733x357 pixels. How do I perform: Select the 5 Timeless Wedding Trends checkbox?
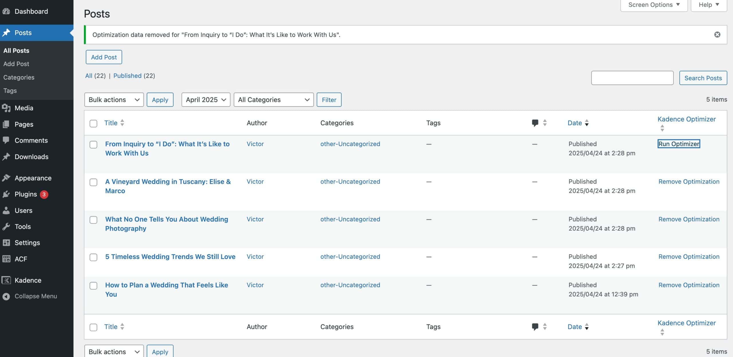93,257
